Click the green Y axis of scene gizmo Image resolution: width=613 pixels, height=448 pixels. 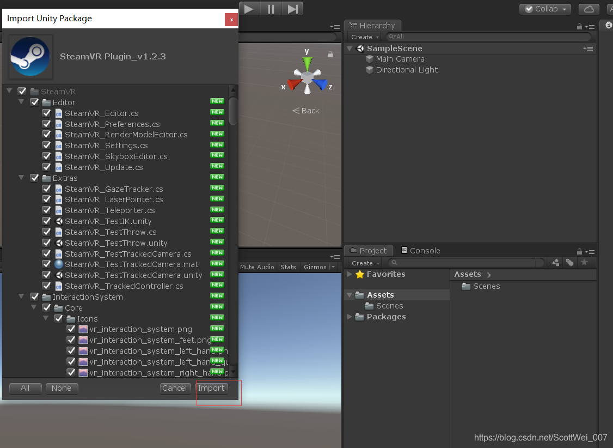[x=307, y=63]
